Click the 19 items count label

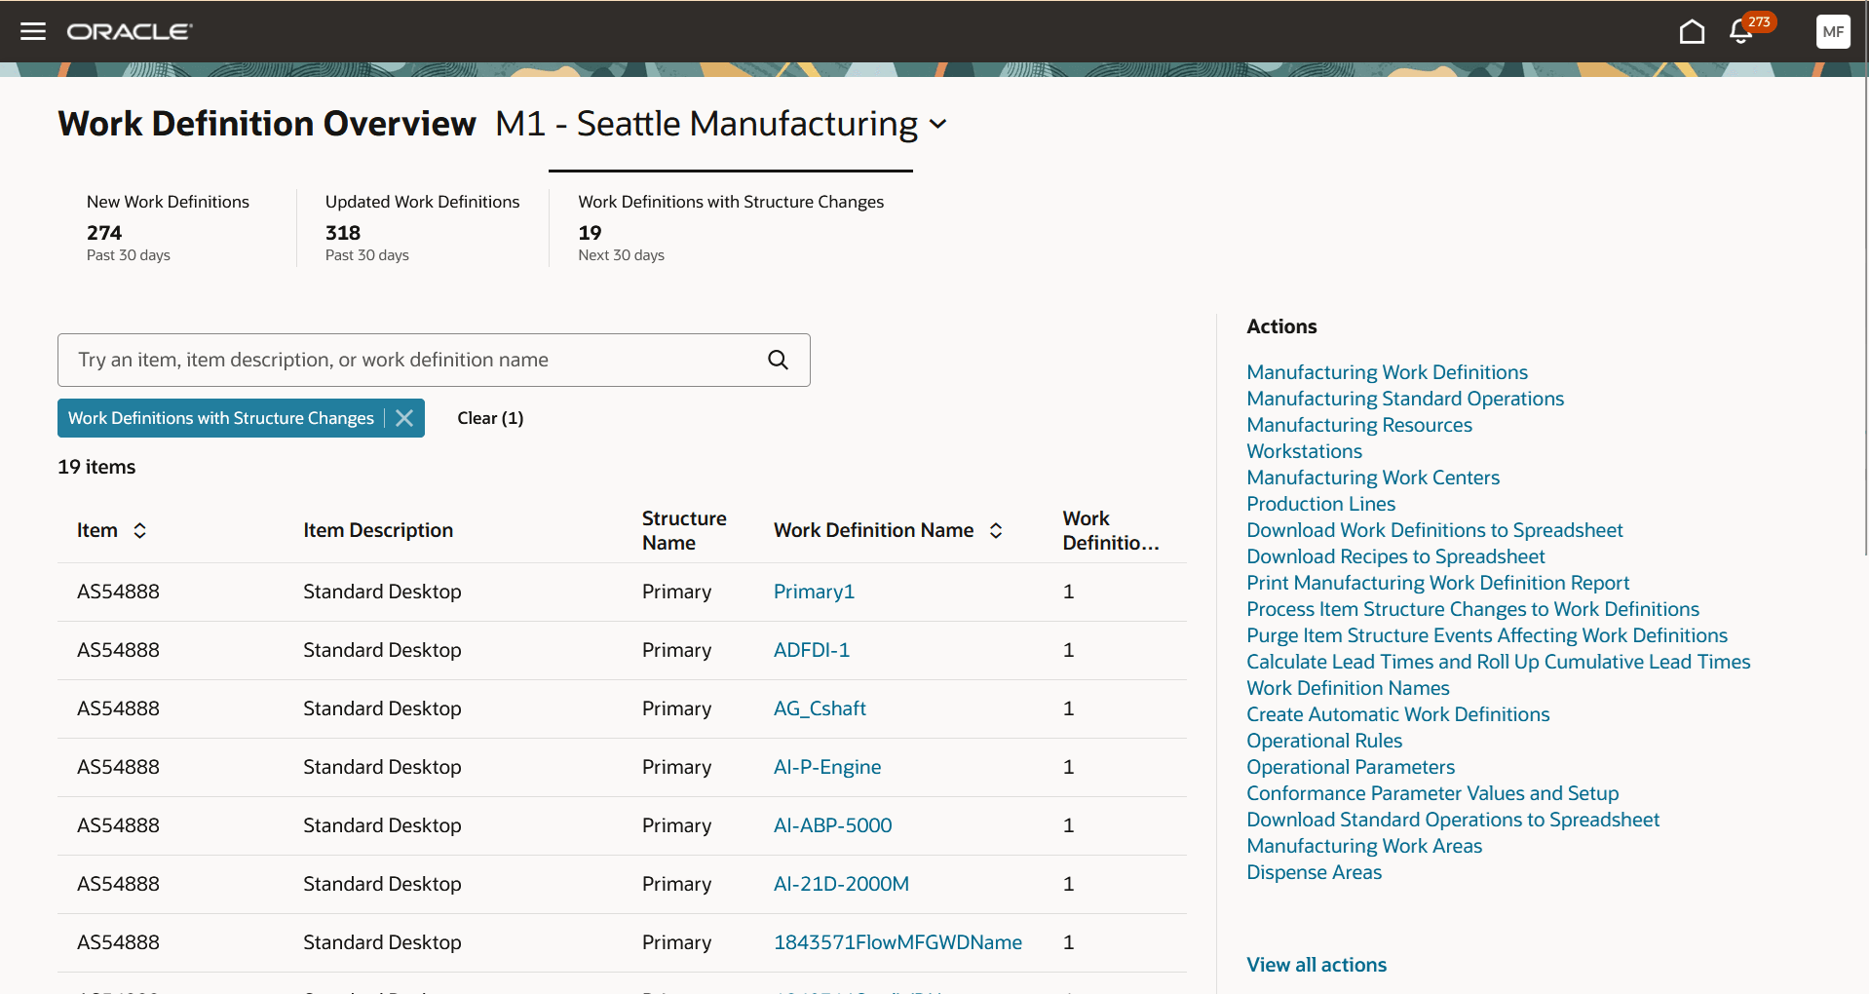pos(96,467)
